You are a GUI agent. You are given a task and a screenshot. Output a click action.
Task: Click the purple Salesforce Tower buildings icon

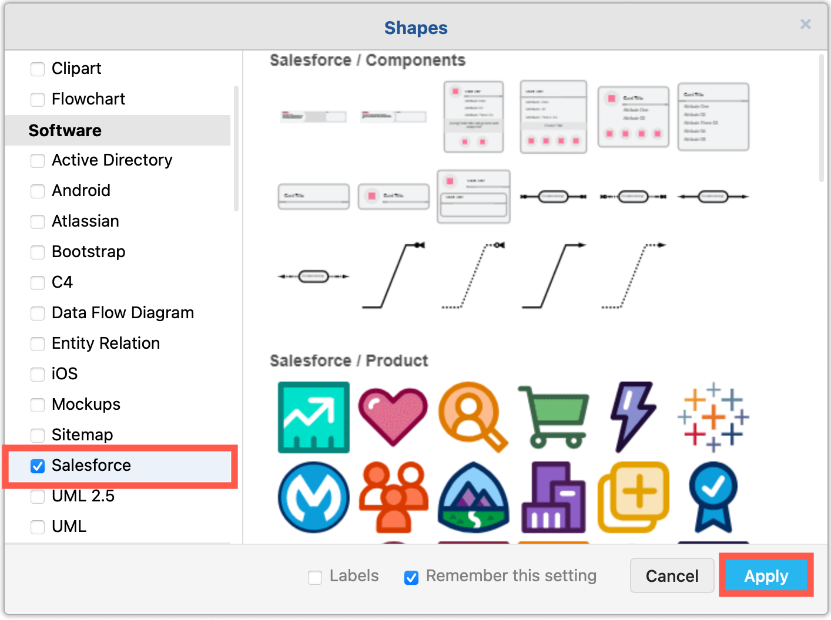pos(553,497)
